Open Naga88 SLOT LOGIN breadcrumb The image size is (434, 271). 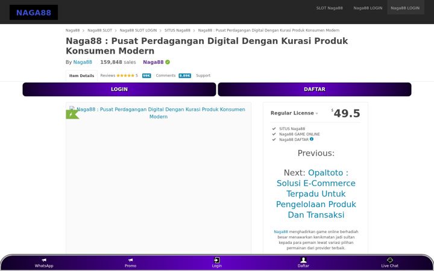tap(138, 31)
